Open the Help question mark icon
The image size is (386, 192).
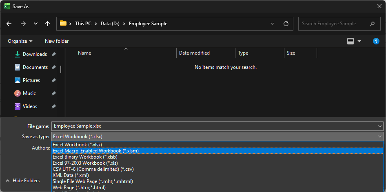[376, 41]
